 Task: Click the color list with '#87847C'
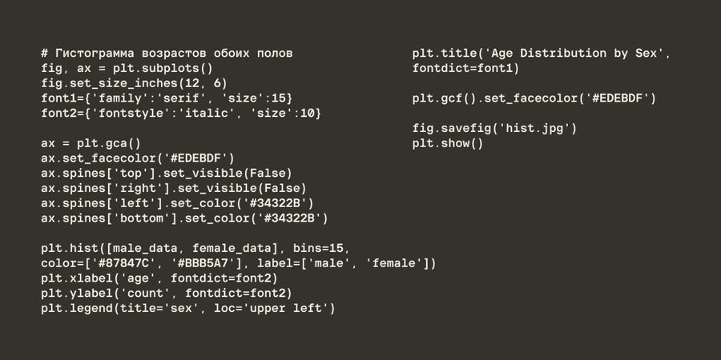[239, 263]
